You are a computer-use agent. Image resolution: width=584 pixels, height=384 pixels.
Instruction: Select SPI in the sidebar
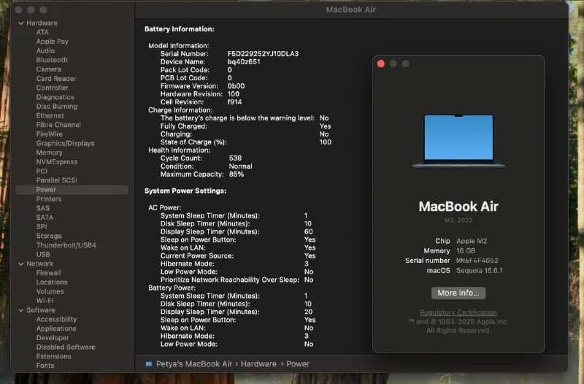pyautogui.click(x=42, y=227)
